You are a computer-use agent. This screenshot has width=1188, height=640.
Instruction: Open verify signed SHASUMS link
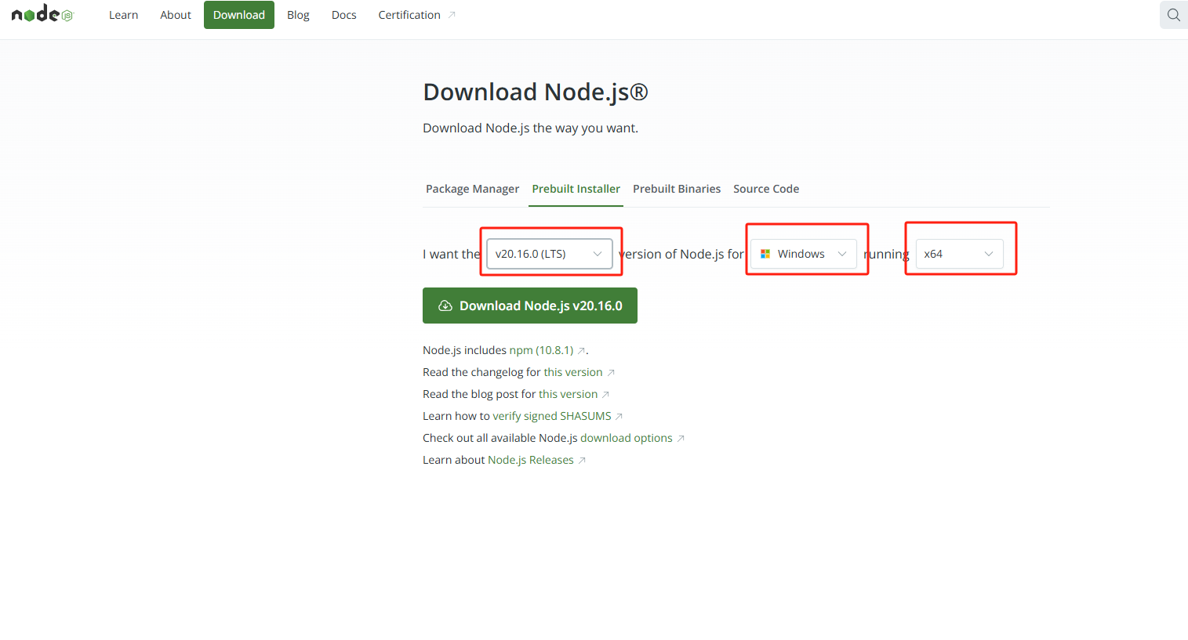[551, 416]
